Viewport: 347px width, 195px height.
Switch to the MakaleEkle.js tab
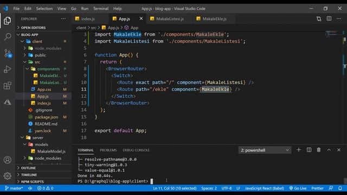pyautogui.click(x=214, y=19)
